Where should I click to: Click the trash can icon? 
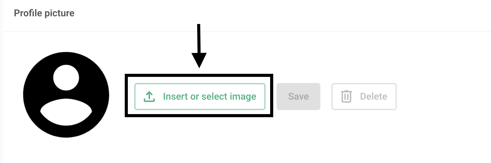coord(346,97)
